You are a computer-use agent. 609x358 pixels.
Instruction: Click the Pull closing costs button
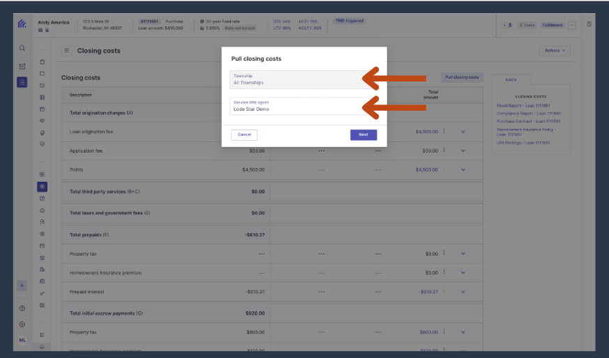click(x=462, y=77)
